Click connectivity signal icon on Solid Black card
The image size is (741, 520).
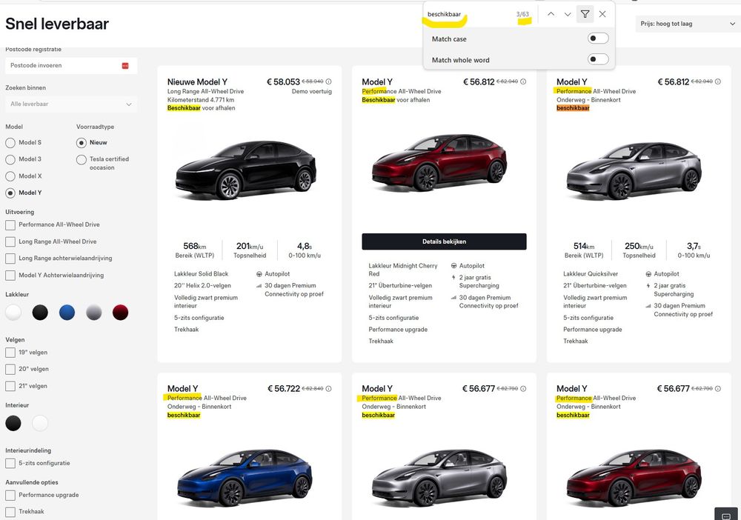[259, 286]
